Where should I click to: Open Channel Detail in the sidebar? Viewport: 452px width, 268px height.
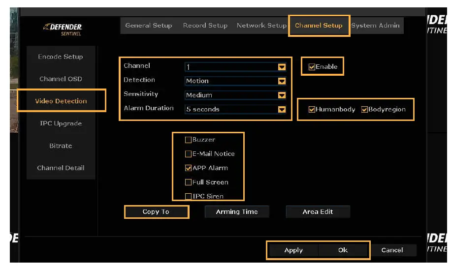click(61, 168)
